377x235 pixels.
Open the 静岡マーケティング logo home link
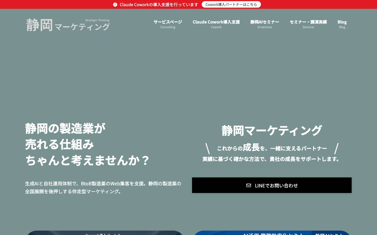(x=68, y=25)
